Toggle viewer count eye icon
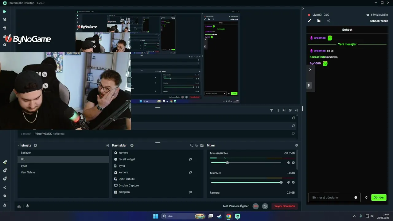 pyautogui.click(x=368, y=15)
